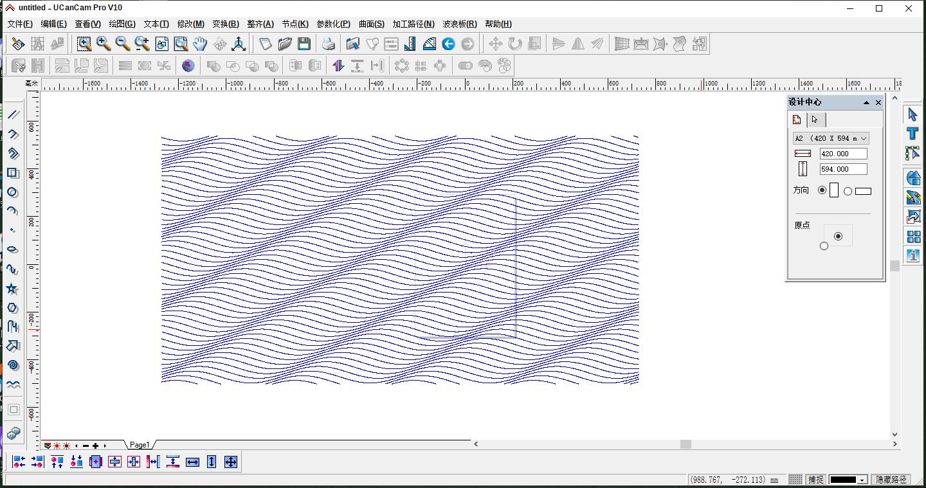Click the same width icon in bottom toolbar
This screenshot has height=488, width=926.
(x=192, y=462)
